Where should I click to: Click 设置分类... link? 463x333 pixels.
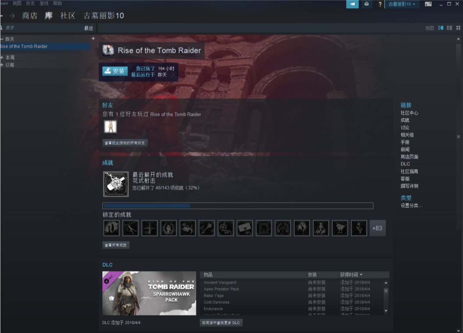pyautogui.click(x=411, y=205)
